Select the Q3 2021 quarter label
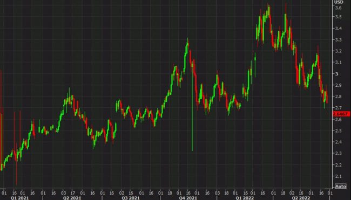 [131, 198]
